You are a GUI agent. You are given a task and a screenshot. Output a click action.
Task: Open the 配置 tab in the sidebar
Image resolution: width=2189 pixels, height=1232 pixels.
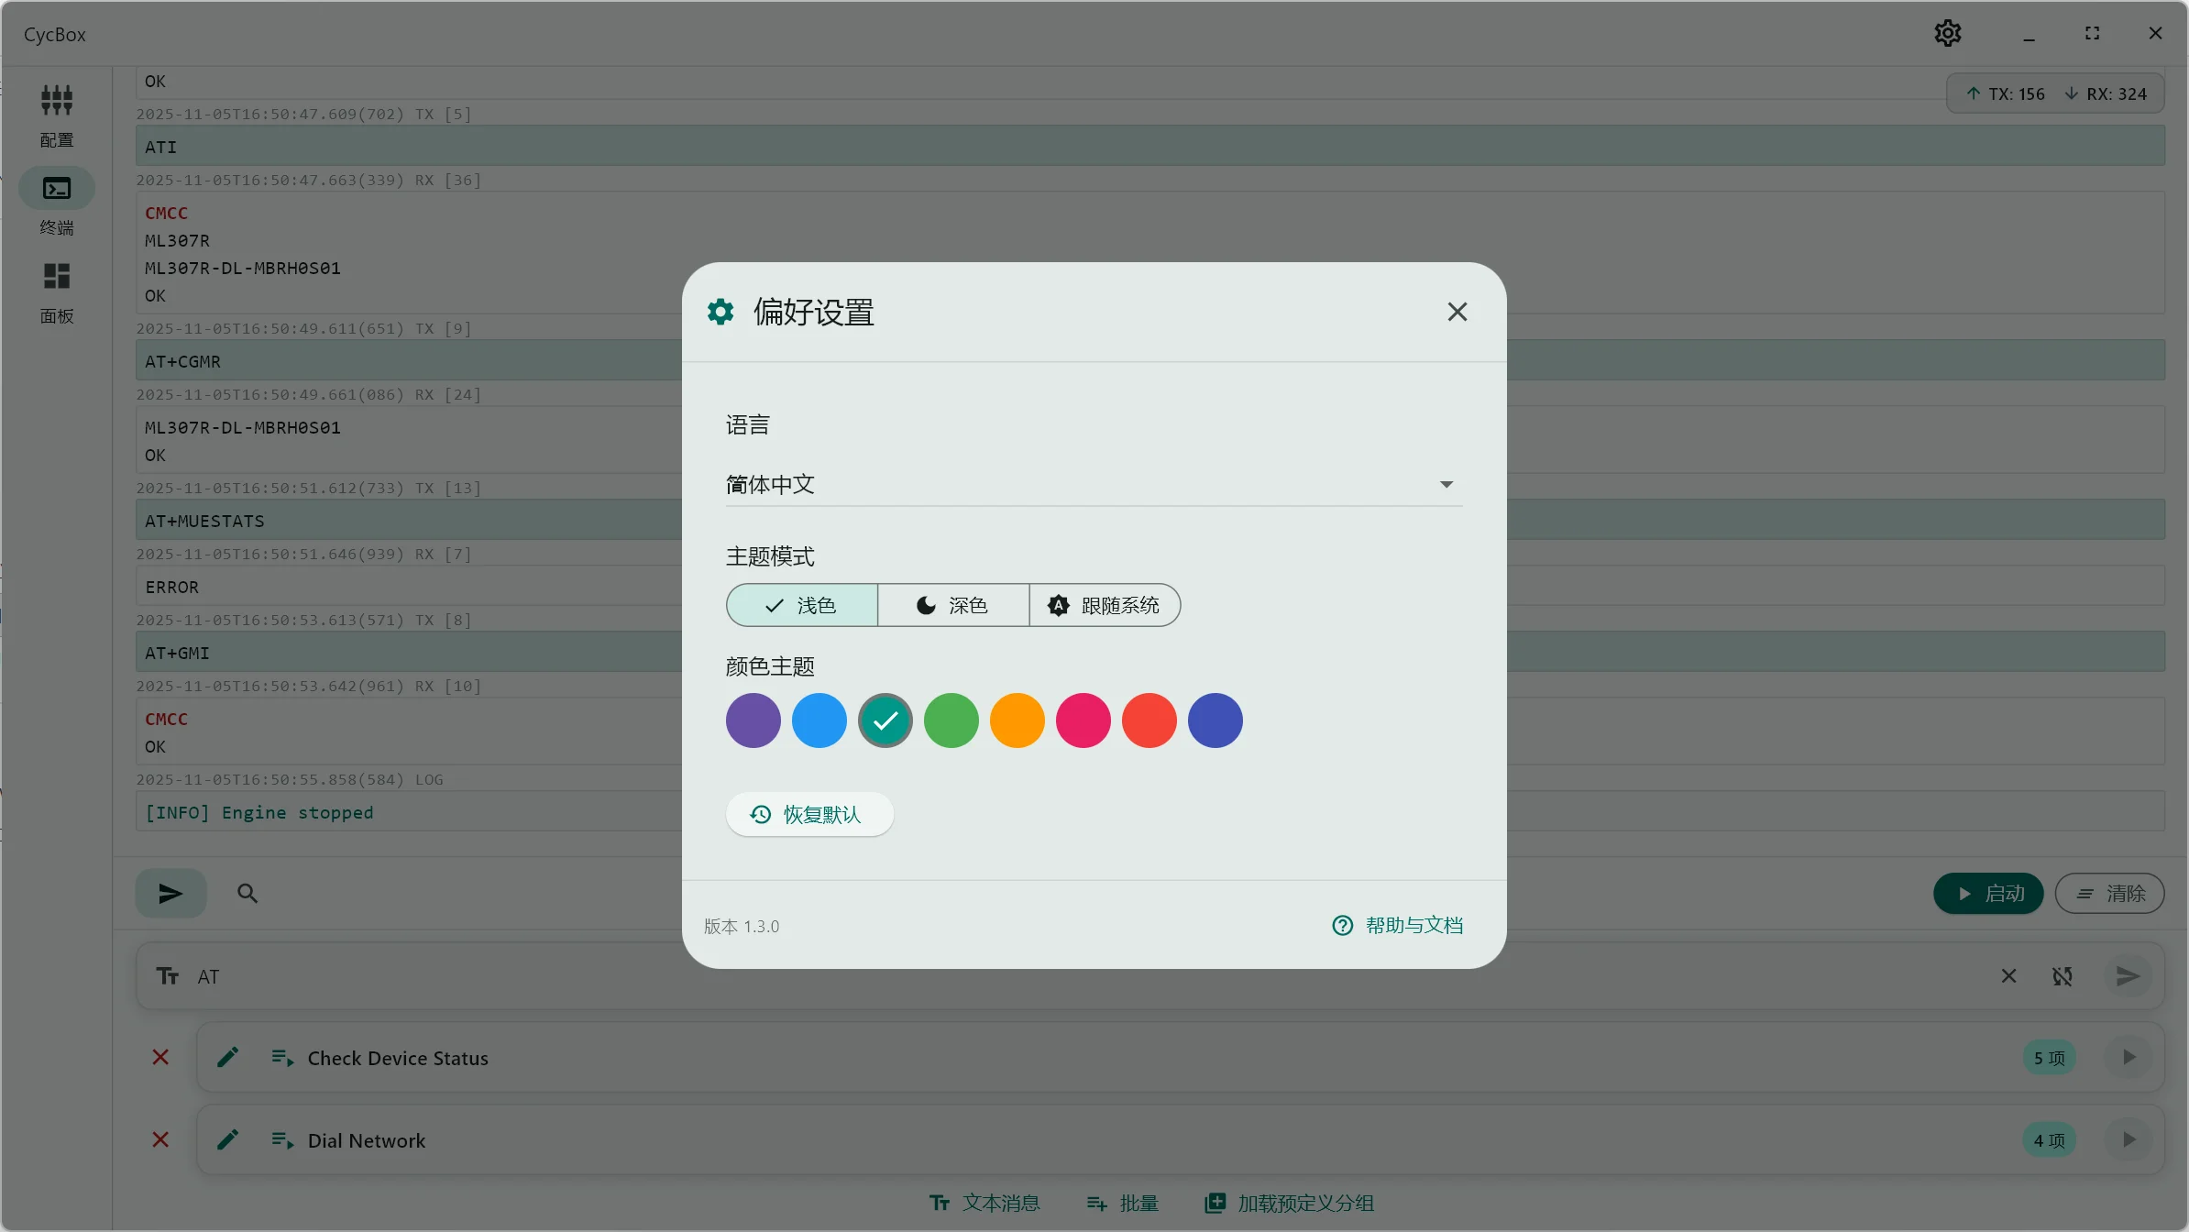tap(56, 115)
